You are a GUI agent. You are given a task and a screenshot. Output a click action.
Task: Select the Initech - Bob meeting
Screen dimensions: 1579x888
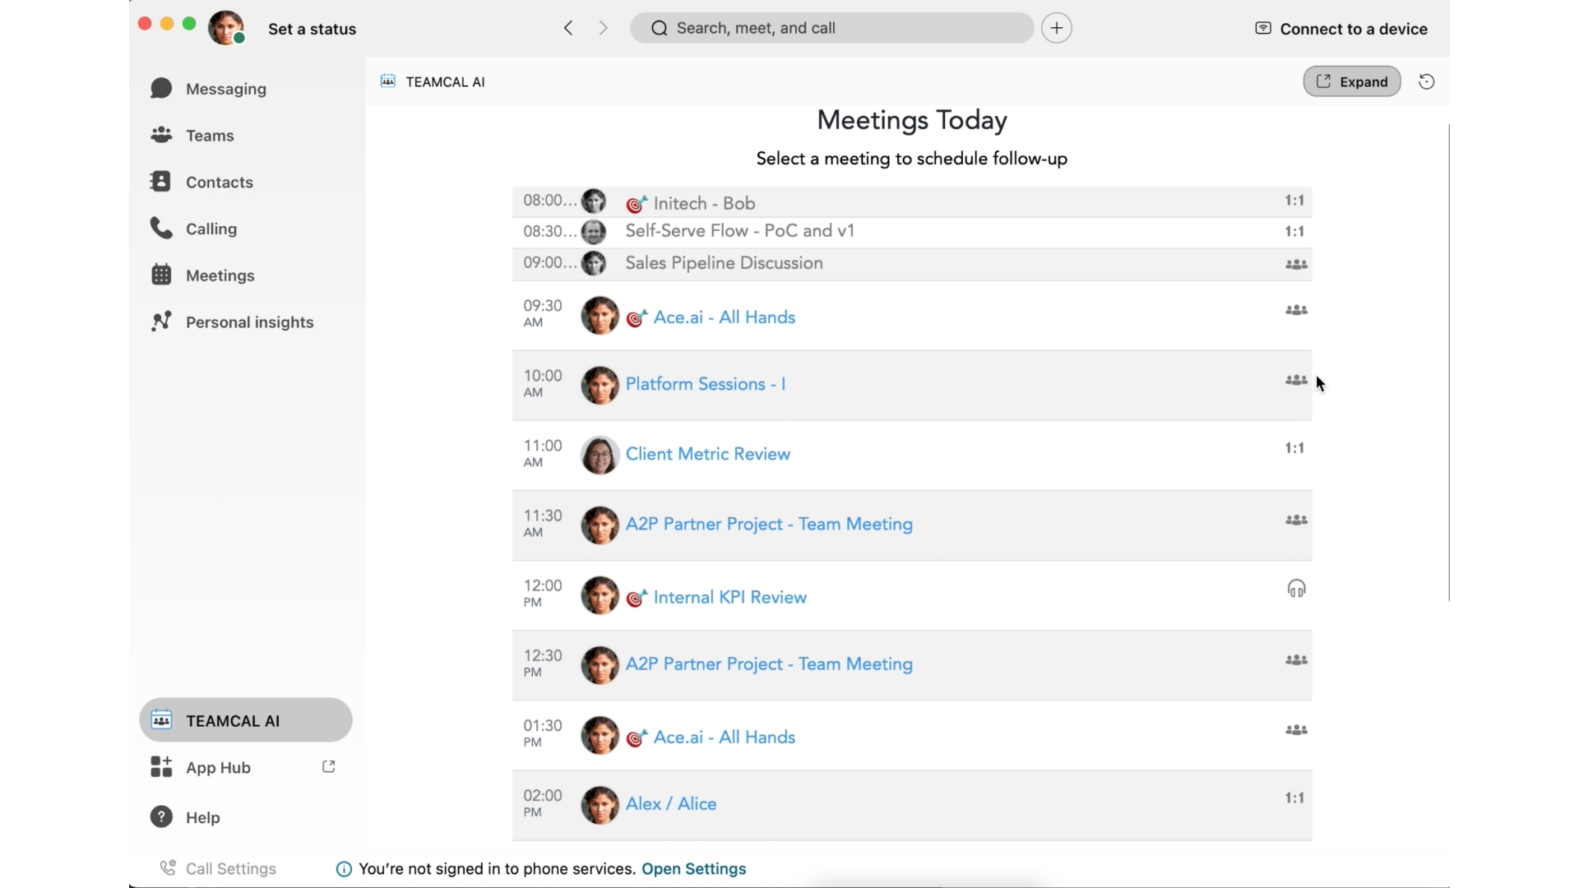[x=912, y=201]
